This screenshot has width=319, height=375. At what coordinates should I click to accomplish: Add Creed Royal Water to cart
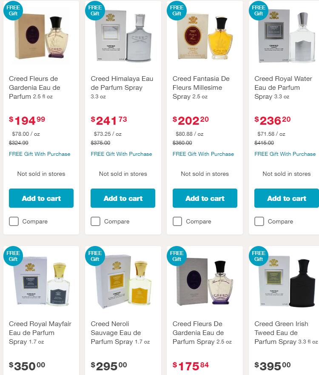287,198
